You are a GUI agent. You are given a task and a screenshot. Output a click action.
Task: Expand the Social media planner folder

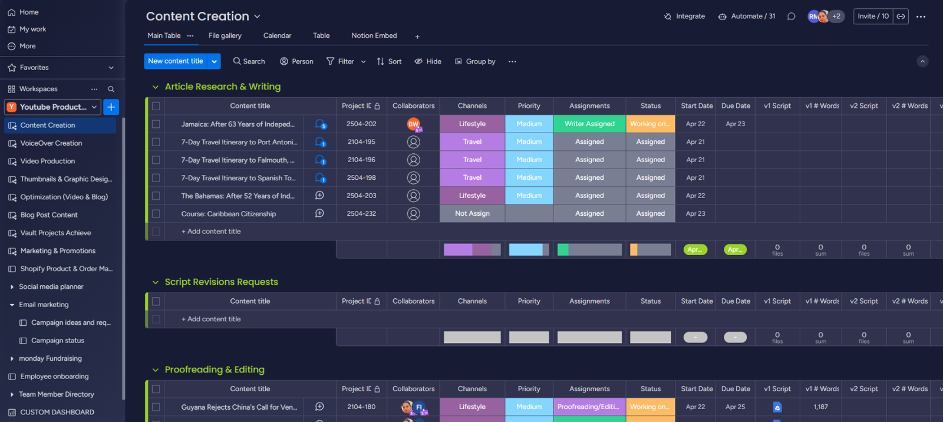(12, 287)
